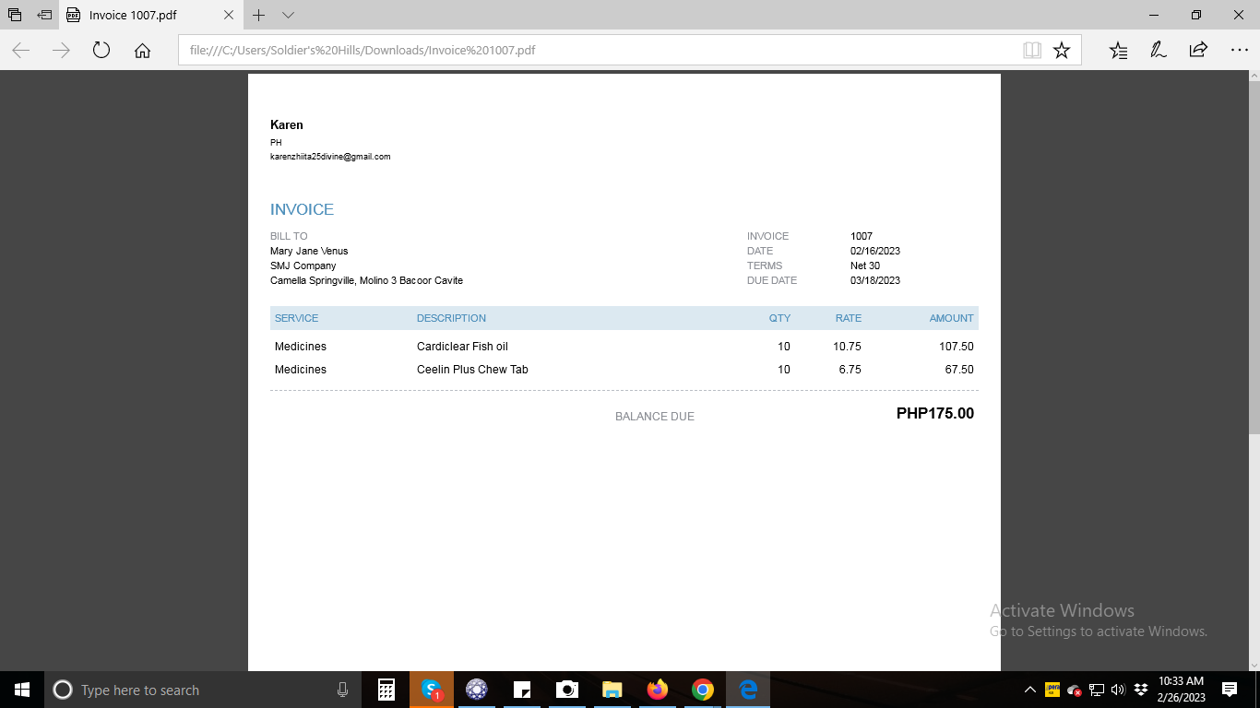Open the Windows Start menu

pos(21,690)
